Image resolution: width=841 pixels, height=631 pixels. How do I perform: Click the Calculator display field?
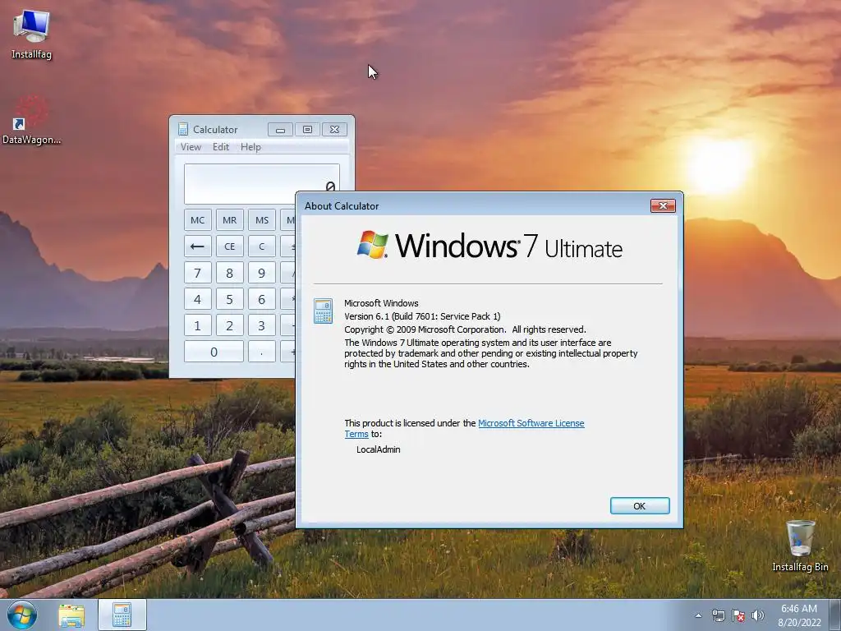tap(262, 184)
